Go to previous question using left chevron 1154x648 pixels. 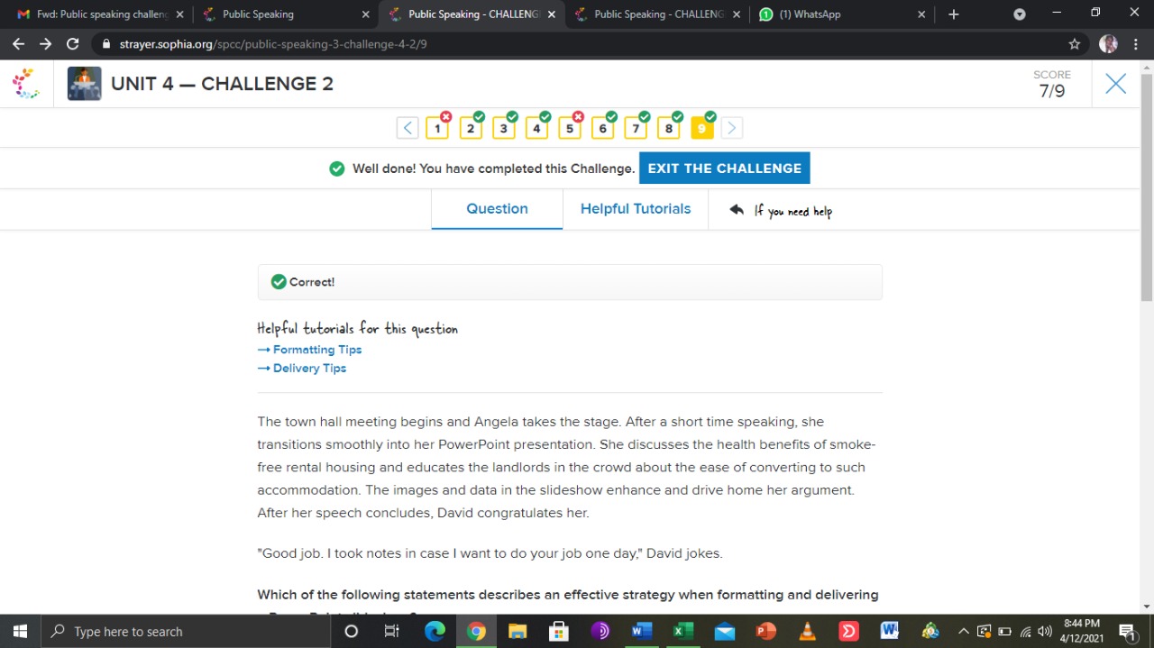tap(408, 128)
